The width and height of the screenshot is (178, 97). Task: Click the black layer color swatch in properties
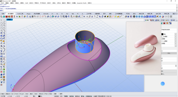[162, 34]
